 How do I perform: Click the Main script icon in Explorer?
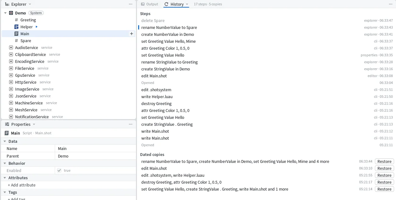click(x=16, y=34)
